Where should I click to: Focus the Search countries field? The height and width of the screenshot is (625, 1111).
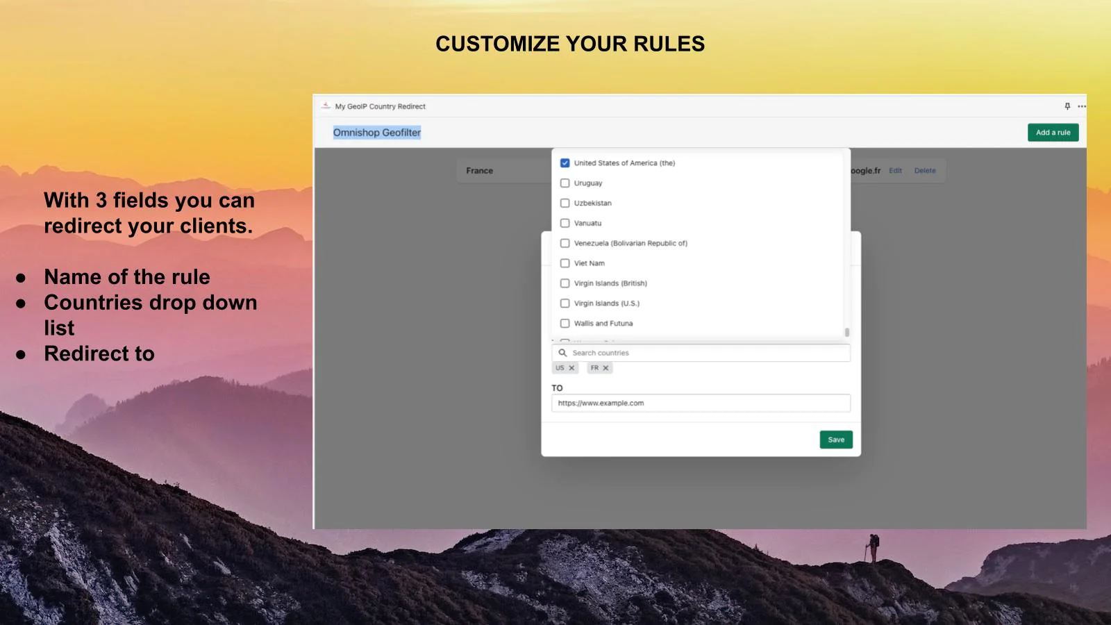tap(701, 353)
